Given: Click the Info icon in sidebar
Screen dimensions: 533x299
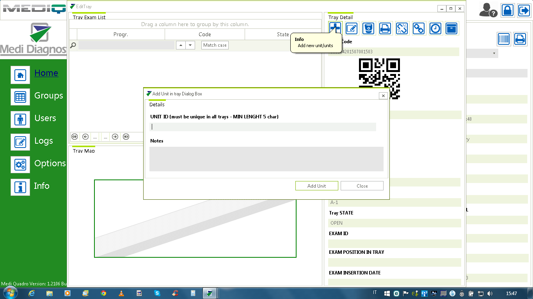Looking at the screenshot, I should pos(20,187).
